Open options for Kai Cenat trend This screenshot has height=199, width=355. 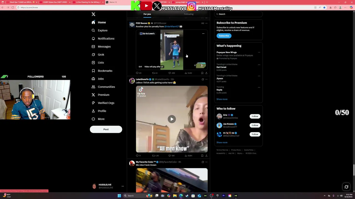tap(259, 65)
